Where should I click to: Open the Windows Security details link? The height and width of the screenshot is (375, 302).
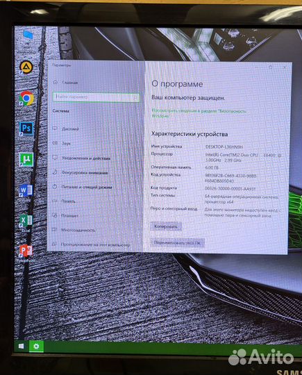(199, 113)
